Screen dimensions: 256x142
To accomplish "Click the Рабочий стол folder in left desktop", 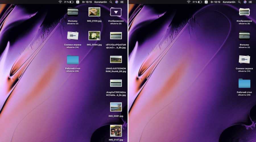I will (x=73, y=59).
